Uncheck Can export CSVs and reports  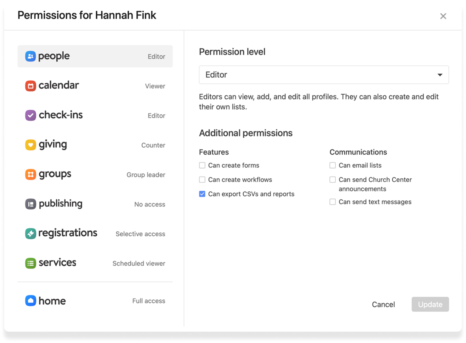202,194
